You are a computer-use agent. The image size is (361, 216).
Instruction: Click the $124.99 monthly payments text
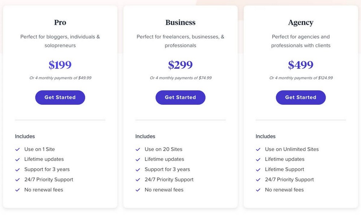coord(301,78)
